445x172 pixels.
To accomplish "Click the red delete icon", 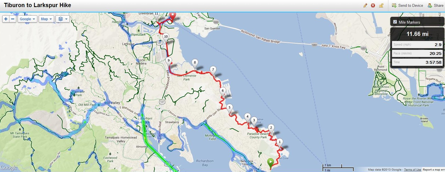I will click(373, 5).
